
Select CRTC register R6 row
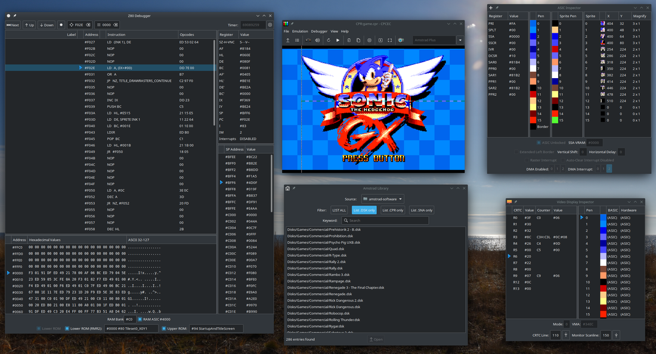[542, 256]
